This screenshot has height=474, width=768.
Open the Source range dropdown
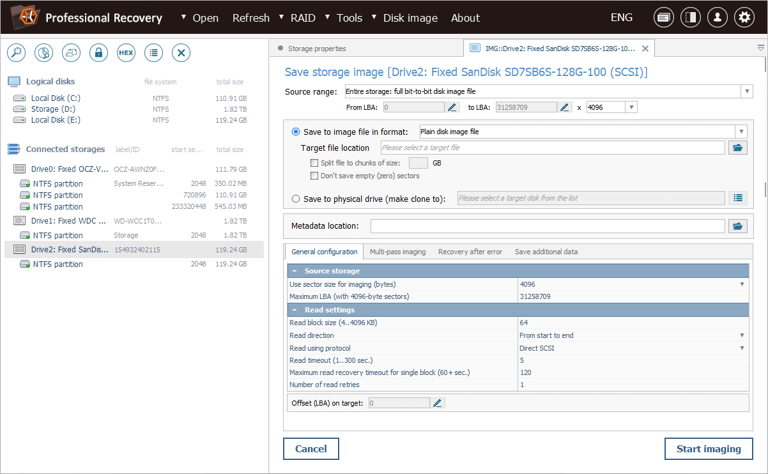tap(747, 91)
